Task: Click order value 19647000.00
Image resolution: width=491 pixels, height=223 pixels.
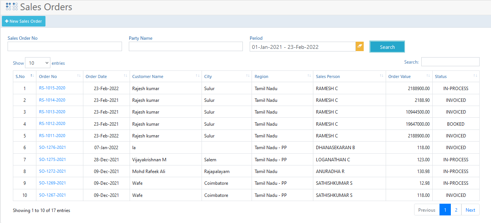Action: point(418,124)
